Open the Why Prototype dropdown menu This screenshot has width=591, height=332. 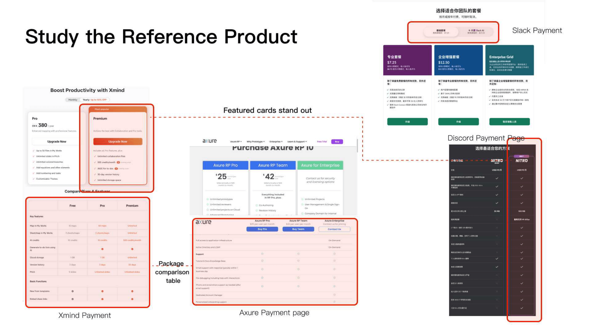pos(255,142)
